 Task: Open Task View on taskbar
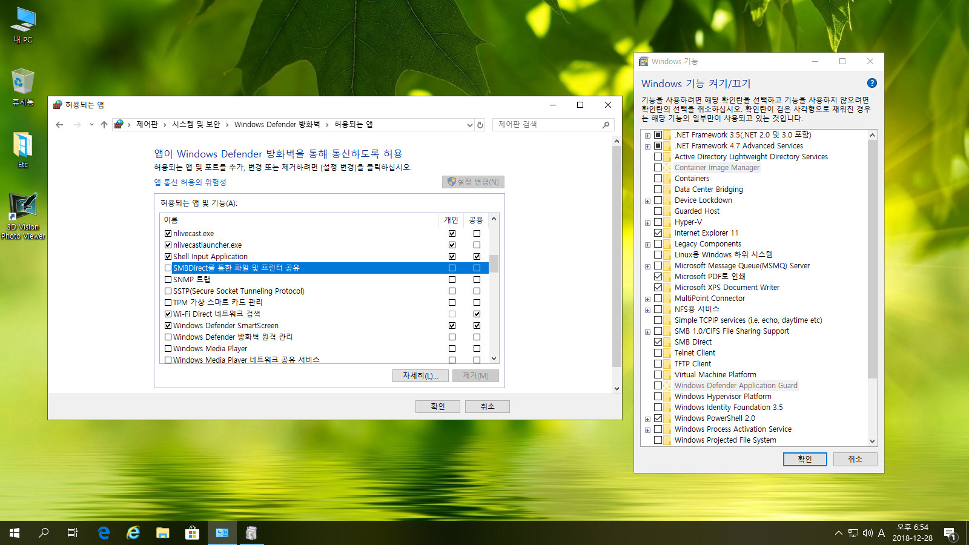tap(73, 533)
